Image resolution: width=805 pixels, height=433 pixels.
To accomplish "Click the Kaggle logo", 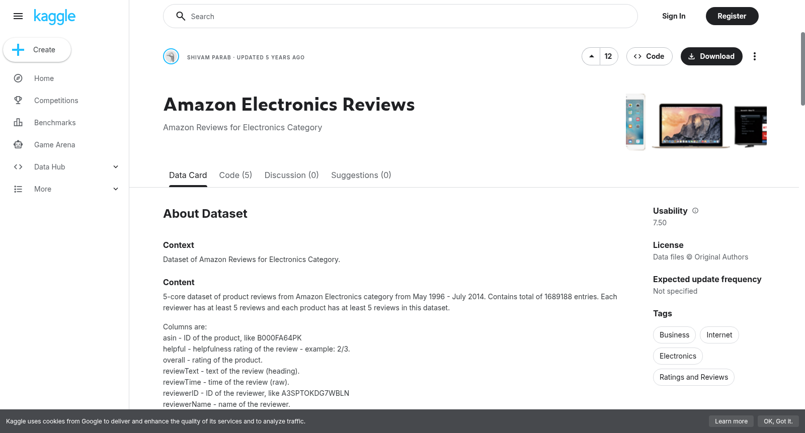I will (54, 17).
